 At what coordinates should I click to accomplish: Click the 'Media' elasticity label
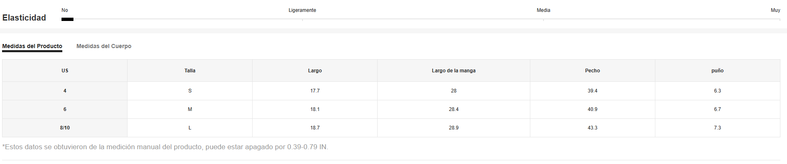click(544, 10)
